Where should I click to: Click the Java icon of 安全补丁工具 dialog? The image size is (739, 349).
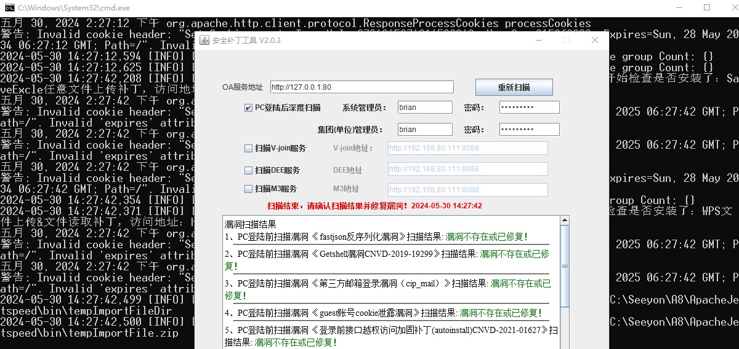203,40
